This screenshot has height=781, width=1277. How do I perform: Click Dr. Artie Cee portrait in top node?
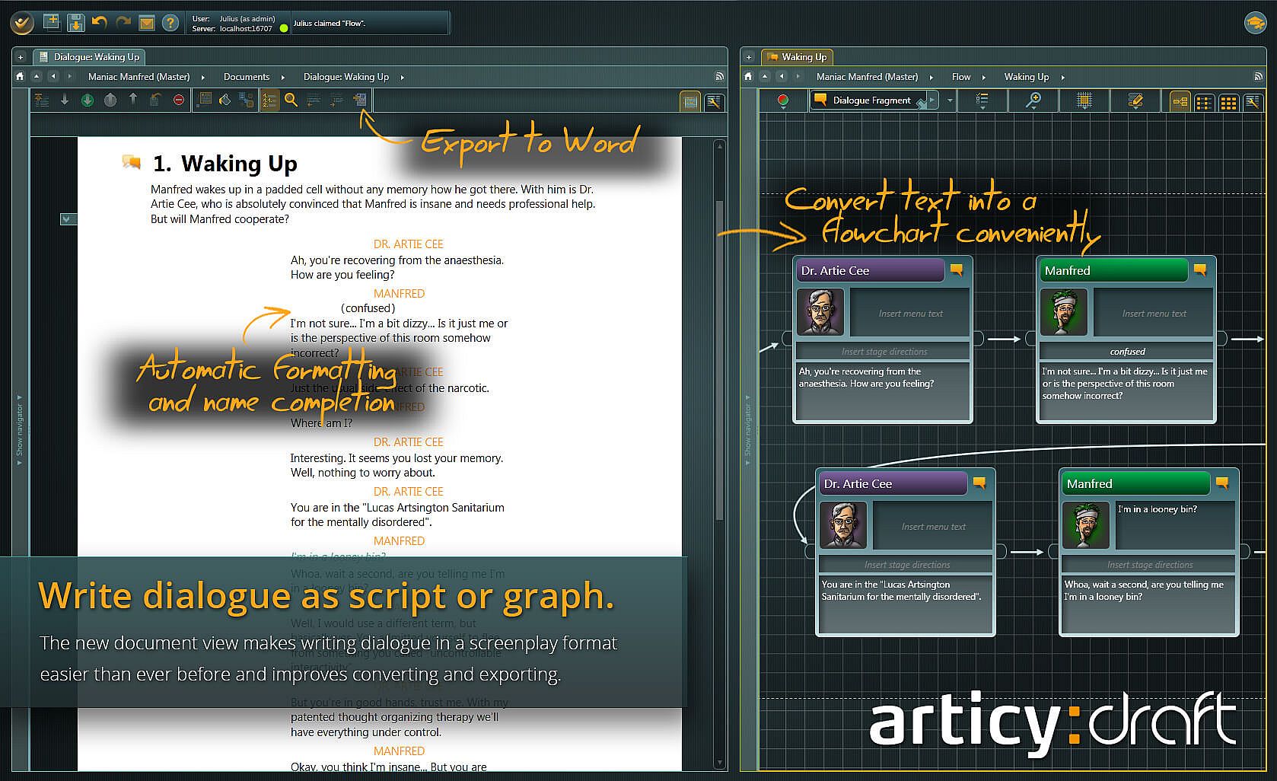point(820,312)
